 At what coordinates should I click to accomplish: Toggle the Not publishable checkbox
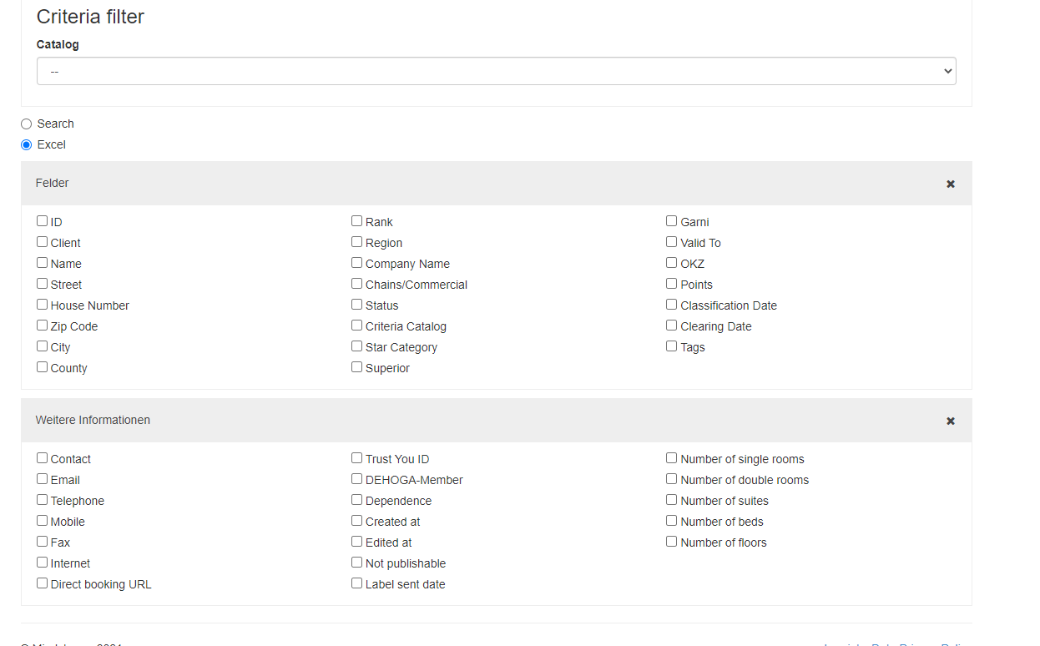(357, 563)
